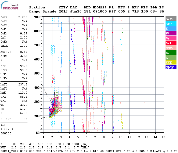Click the SSW legend color box
Screen dimensions: 178x153
click(x=171, y=48)
